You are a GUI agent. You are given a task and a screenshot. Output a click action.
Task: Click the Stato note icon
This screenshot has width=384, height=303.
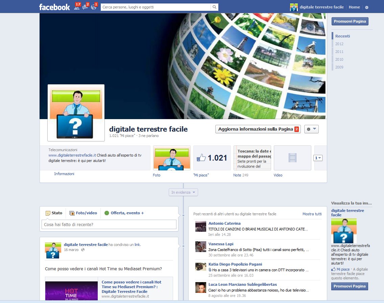pyautogui.click(x=48, y=213)
